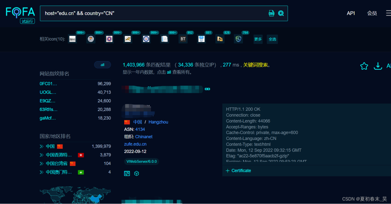Click the 2022-09-12 date text
This screenshot has height=204, width=391.
tap(135, 152)
